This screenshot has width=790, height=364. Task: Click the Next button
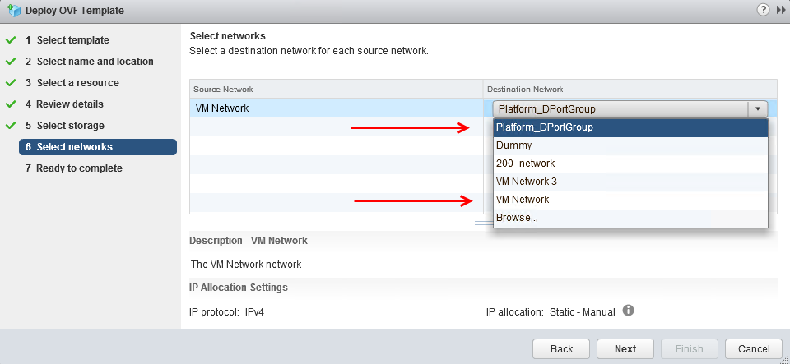tap(625, 349)
